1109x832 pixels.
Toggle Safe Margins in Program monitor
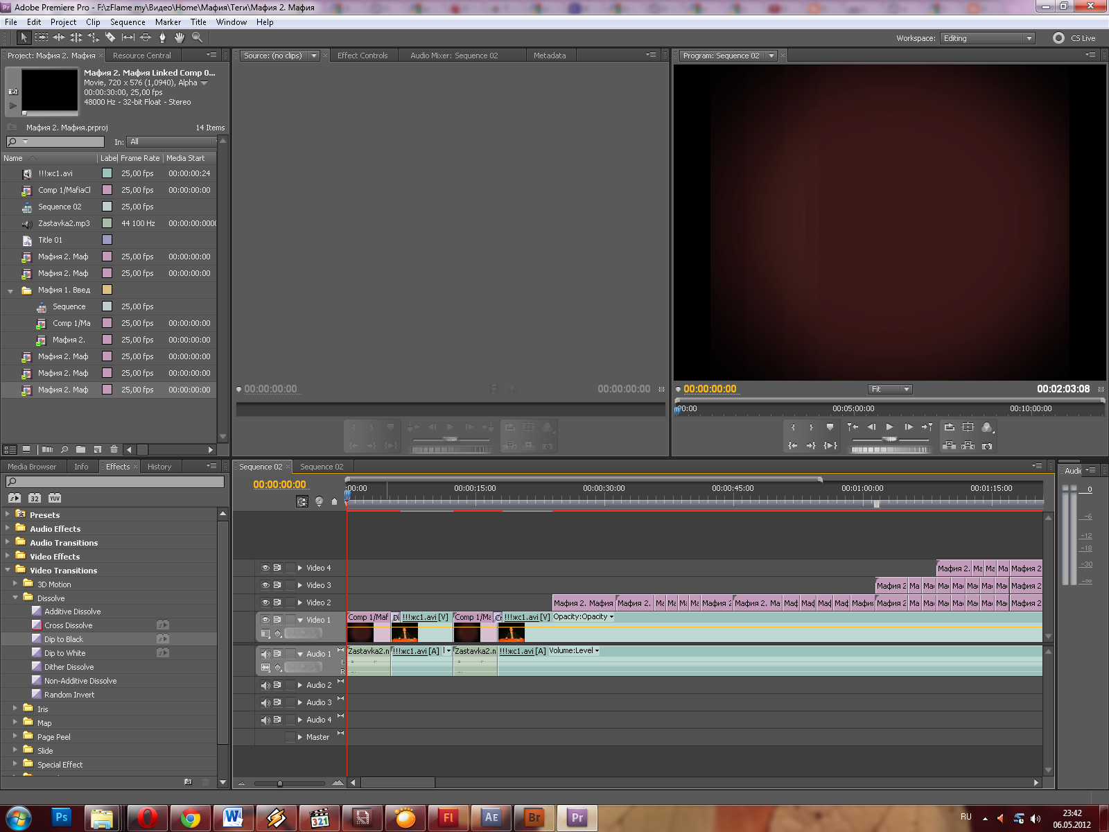(968, 427)
